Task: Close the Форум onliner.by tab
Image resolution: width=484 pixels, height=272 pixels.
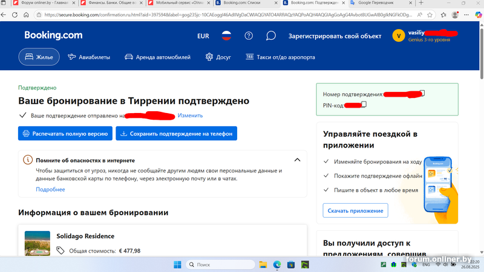Action: (73, 3)
